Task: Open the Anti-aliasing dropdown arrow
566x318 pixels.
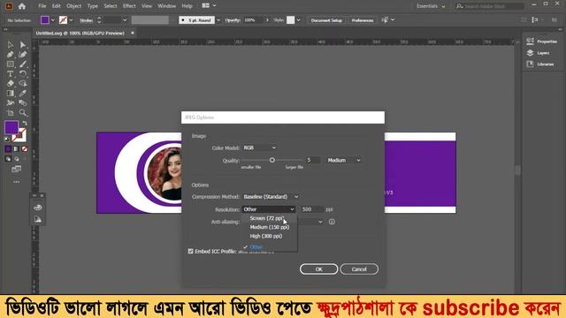Action: [x=320, y=222]
